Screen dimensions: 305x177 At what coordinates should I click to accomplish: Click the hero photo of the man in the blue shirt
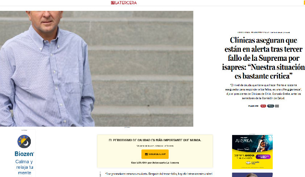pos(96,69)
